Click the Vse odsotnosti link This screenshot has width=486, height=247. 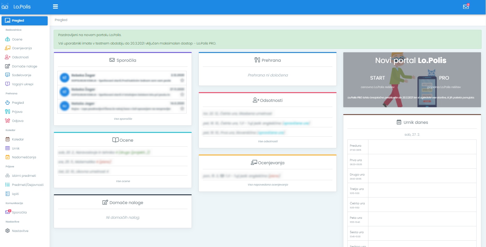268,141
